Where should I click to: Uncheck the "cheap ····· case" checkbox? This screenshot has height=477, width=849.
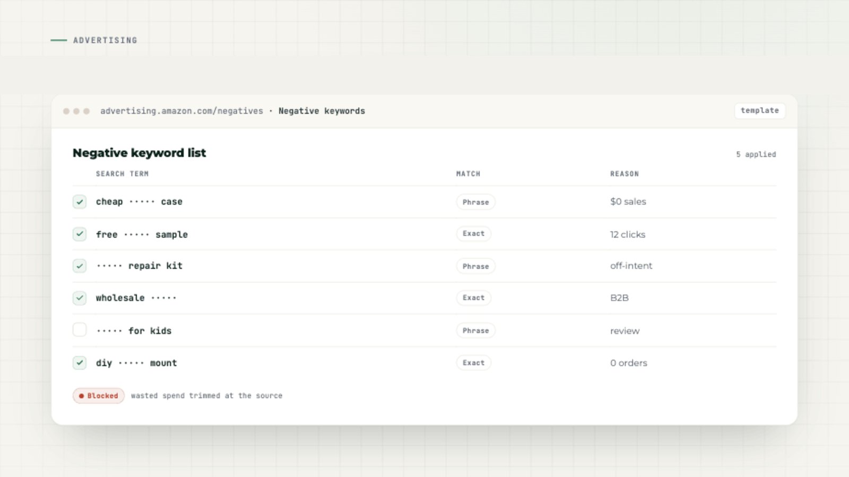click(80, 202)
